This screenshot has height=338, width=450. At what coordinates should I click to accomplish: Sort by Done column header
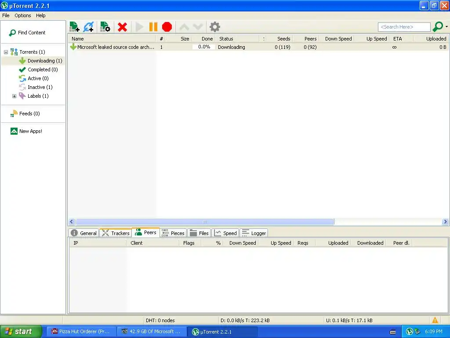(203, 39)
